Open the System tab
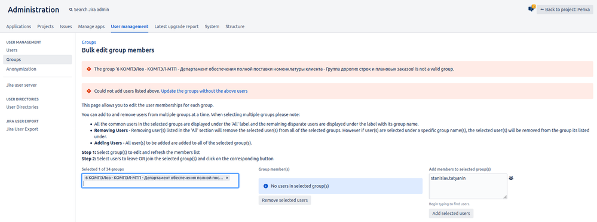Image resolution: width=597 pixels, height=222 pixels. point(212,27)
